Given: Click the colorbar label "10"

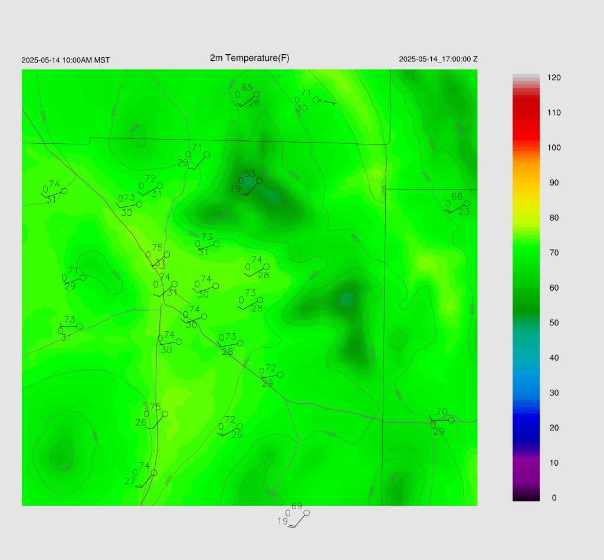Looking at the screenshot, I should pyautogui.click(x=554, y=463).
